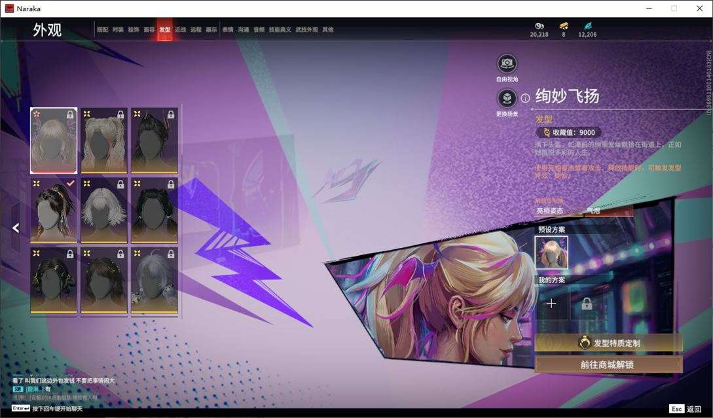
Task: Switch to the 时装 tab
Action: (x=118, y=29)
